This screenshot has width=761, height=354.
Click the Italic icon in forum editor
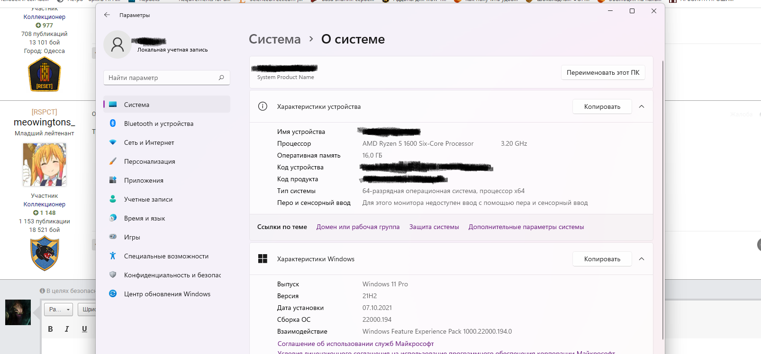pos(67,329)
